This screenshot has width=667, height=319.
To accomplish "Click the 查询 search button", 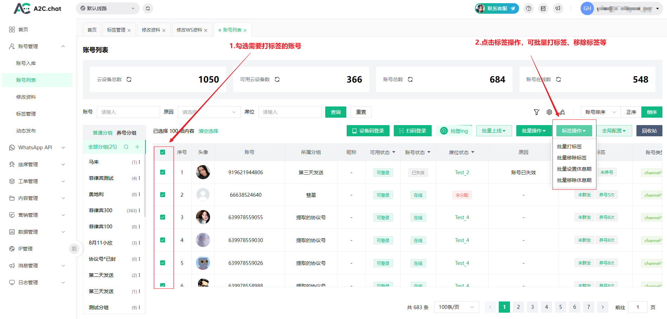I will point(335,112).
